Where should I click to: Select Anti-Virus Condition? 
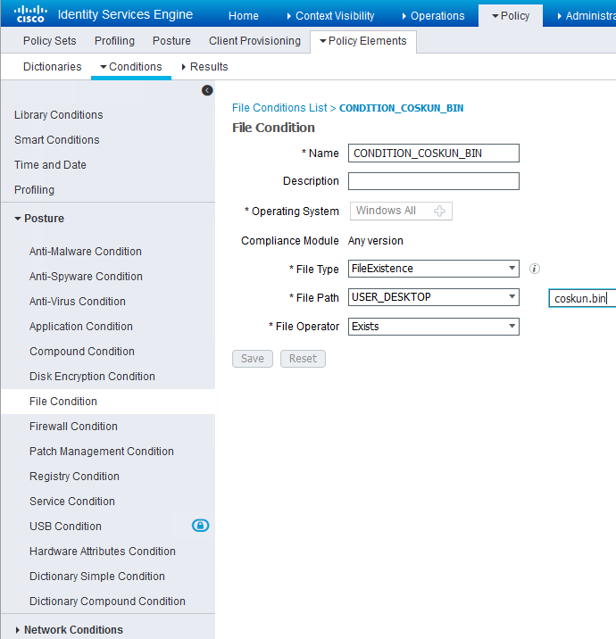click(x=78, y=301)
